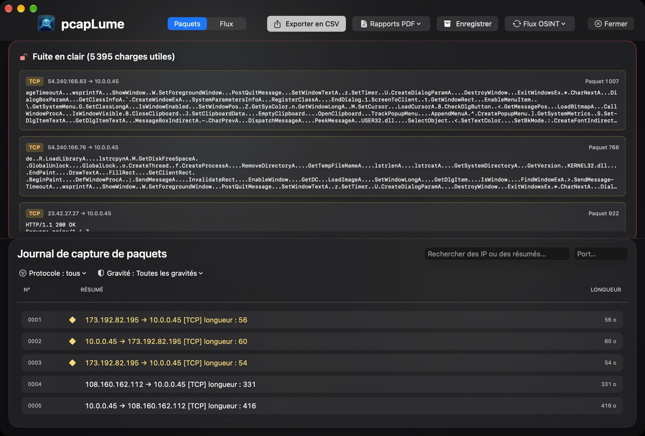Click the shield icon next to Gravité
Image resolution: width=645 pixels, height=436 pixels.
click(x=101, y=273)
